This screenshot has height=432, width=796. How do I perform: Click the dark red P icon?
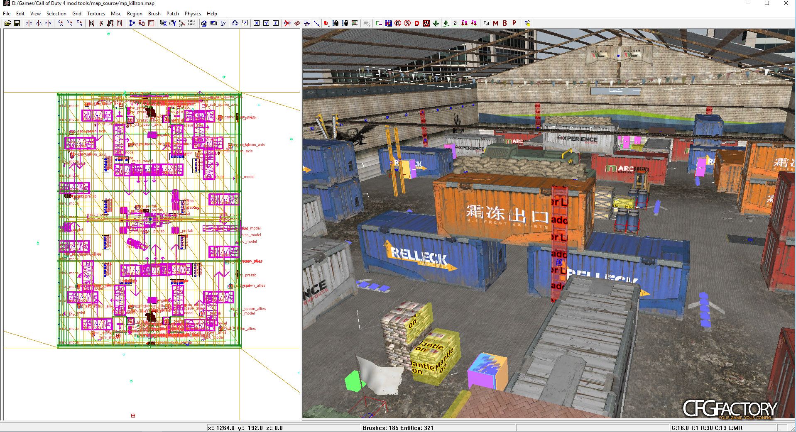pos(514,23)
